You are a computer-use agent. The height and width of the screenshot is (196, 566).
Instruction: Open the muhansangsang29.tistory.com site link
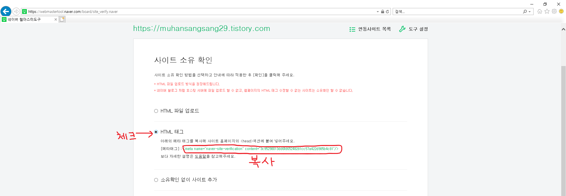[202, 29]
